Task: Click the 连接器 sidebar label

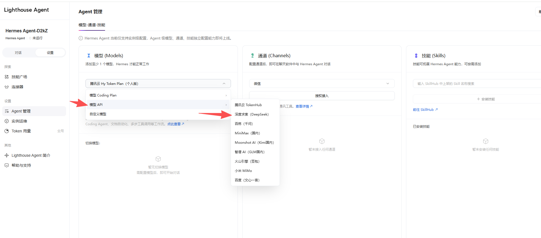Action: click(17, 87)
